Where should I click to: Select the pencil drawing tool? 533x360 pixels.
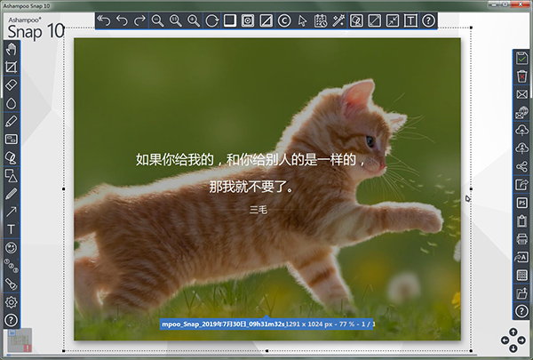tap(12, 194)
